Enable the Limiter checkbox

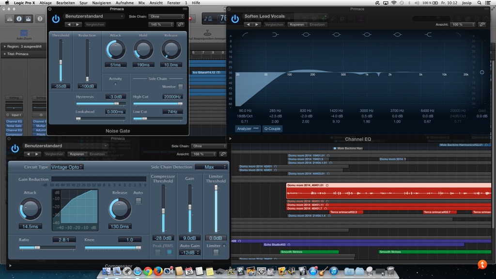[216, 252]
